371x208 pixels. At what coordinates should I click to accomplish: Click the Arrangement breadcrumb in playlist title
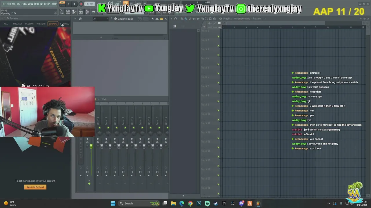242,19
